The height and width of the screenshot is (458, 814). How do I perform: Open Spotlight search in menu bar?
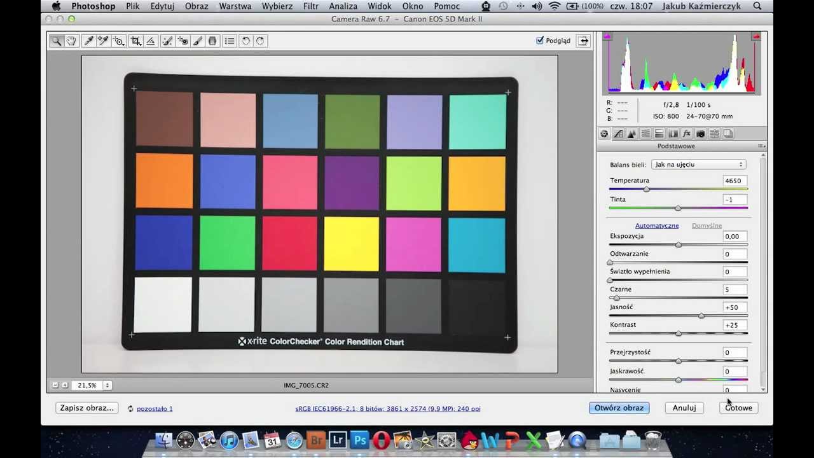pyautogui.click(x=757, y=6)
